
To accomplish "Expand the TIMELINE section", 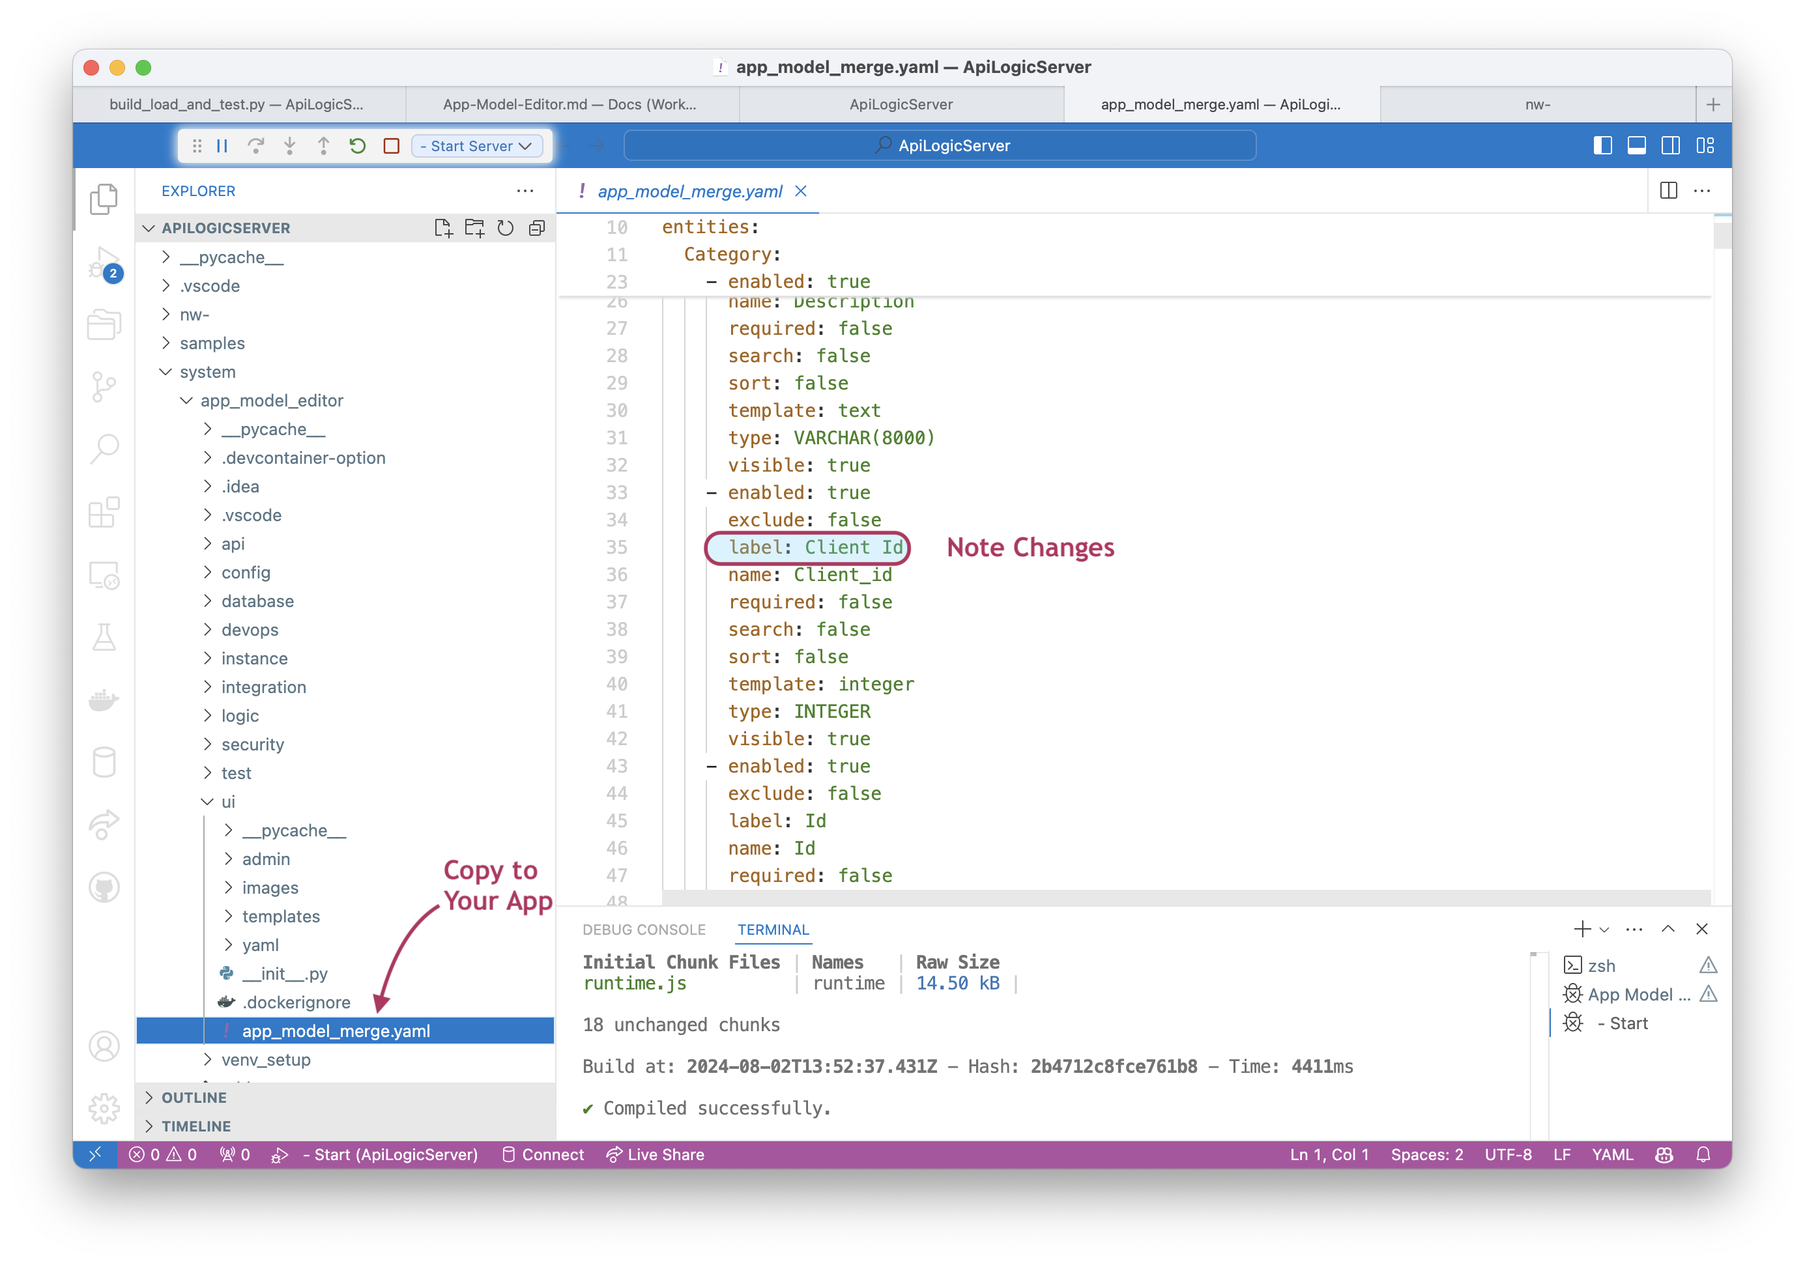I will pos(346,1126).
